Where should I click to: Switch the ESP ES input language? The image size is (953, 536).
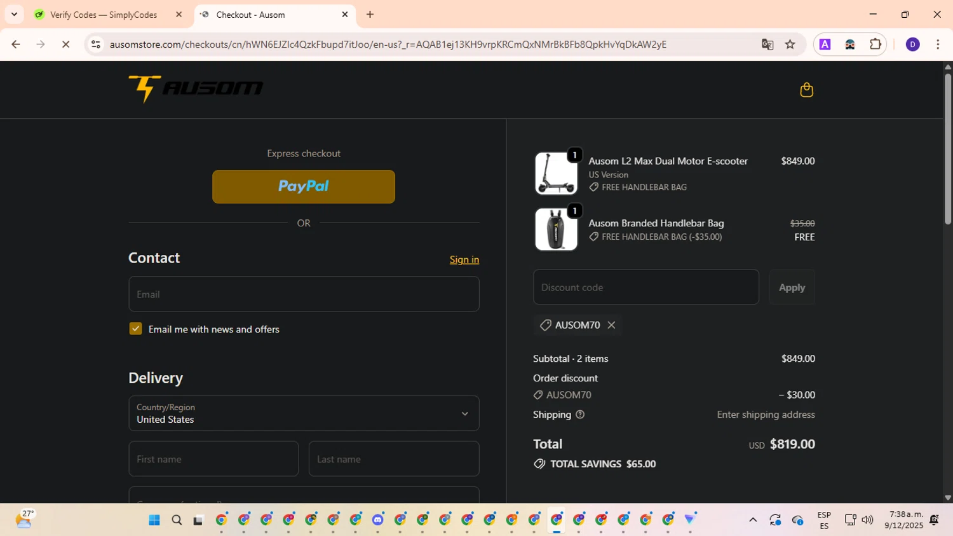824,520
